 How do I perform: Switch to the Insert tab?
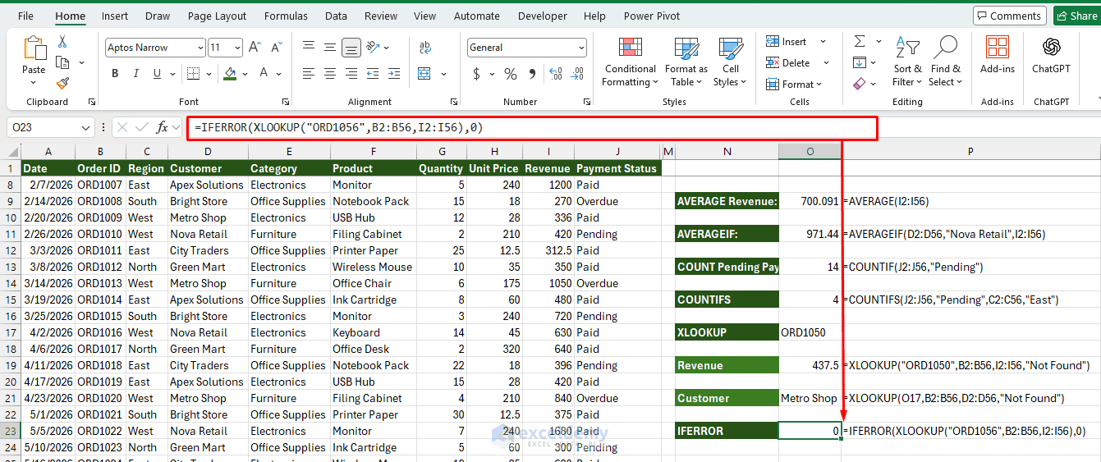click(115, 16)
